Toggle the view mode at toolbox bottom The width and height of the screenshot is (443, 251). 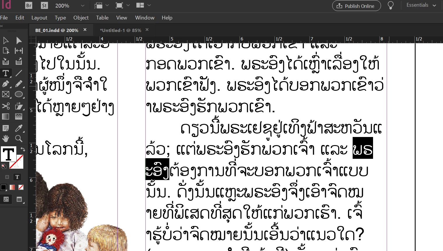click(6, 199)
